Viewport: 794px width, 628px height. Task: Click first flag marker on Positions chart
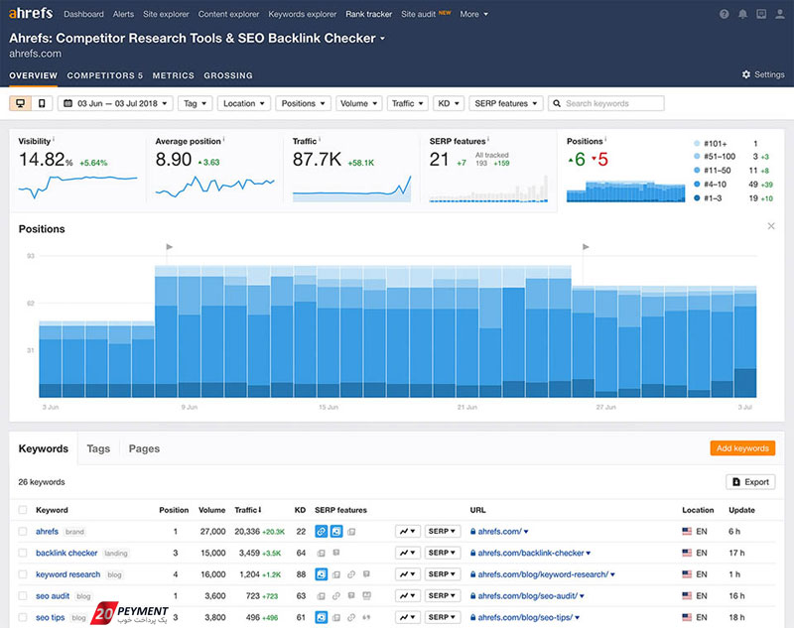coord(169,247)
